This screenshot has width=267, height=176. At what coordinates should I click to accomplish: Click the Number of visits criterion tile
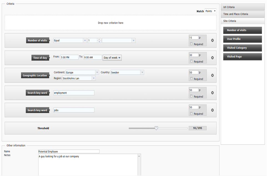pos(242,30)
